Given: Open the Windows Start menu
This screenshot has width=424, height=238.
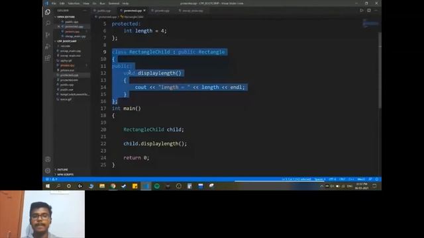Looking at the screenshot, I should point(48,186).
